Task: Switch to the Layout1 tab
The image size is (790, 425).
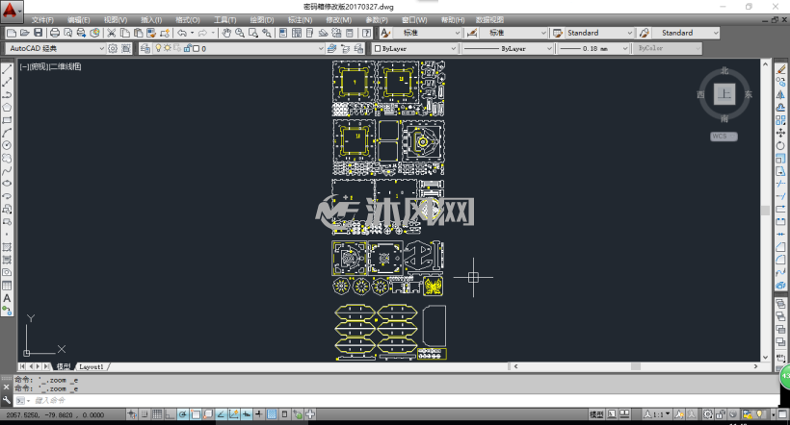Action: click(92, 367)
